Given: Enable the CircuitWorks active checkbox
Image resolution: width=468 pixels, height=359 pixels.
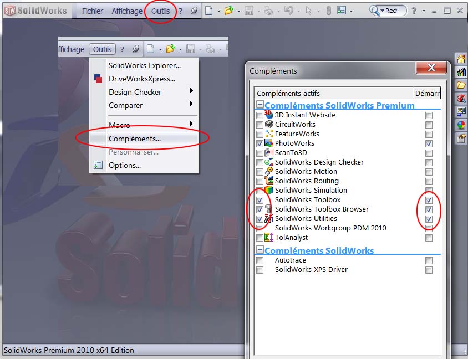Looking at the screenshot, I should click(x=260, y=125).
